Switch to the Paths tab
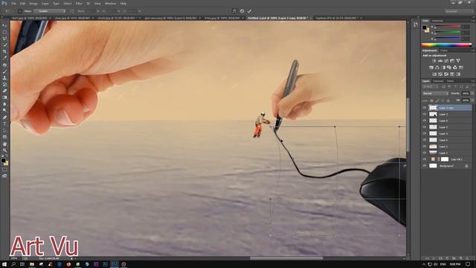 (x=450, y=81)
